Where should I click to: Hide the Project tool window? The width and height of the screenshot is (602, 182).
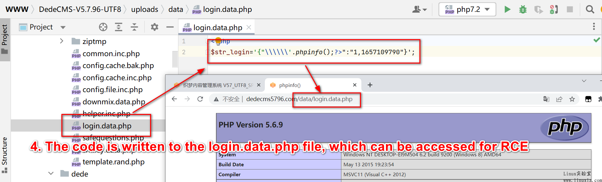[170, 27]
